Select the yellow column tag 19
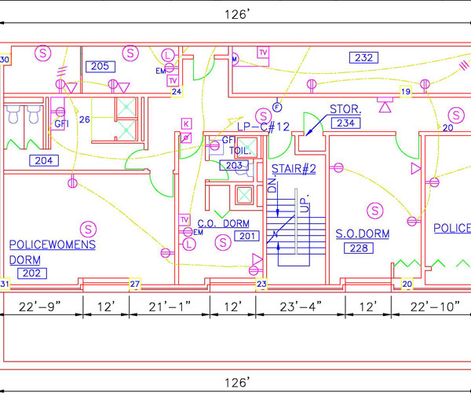471x393 pixels. click(406, 91)
